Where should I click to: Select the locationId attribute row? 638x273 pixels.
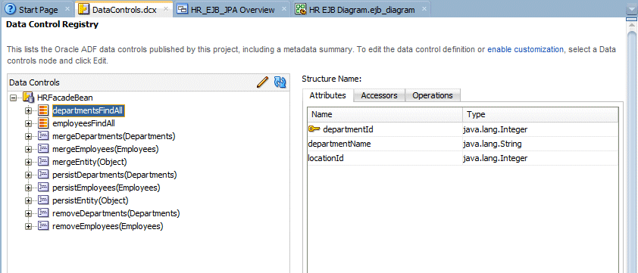tap(463, 158)
